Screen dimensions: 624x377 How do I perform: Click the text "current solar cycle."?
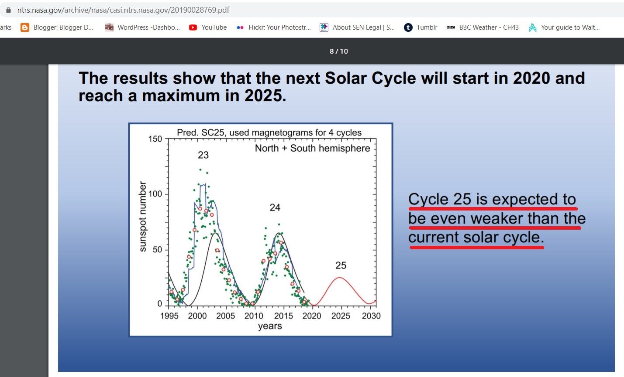click(x=476, y=237)
